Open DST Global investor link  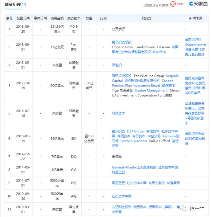(136, 131)
